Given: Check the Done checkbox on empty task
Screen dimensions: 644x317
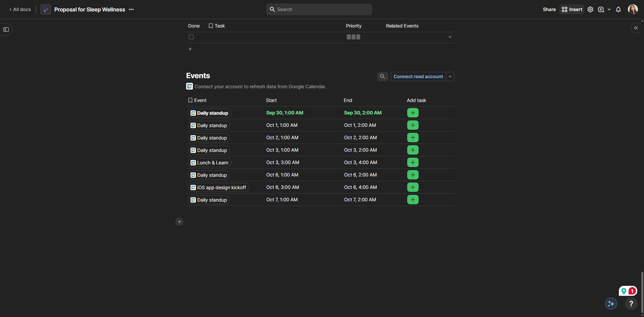Looking at the screenshot, I should point(191,37).
